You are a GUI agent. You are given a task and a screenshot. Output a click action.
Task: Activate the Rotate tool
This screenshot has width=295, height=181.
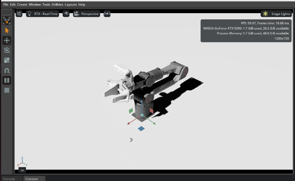click(7, 50)
